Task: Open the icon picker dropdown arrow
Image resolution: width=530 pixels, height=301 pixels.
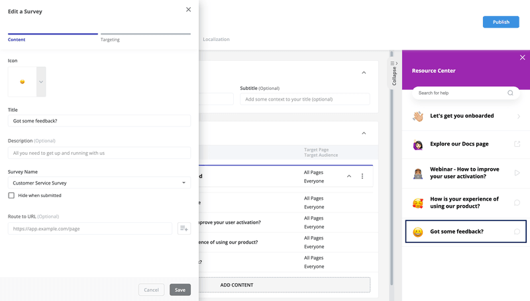Action: (41, 81)
